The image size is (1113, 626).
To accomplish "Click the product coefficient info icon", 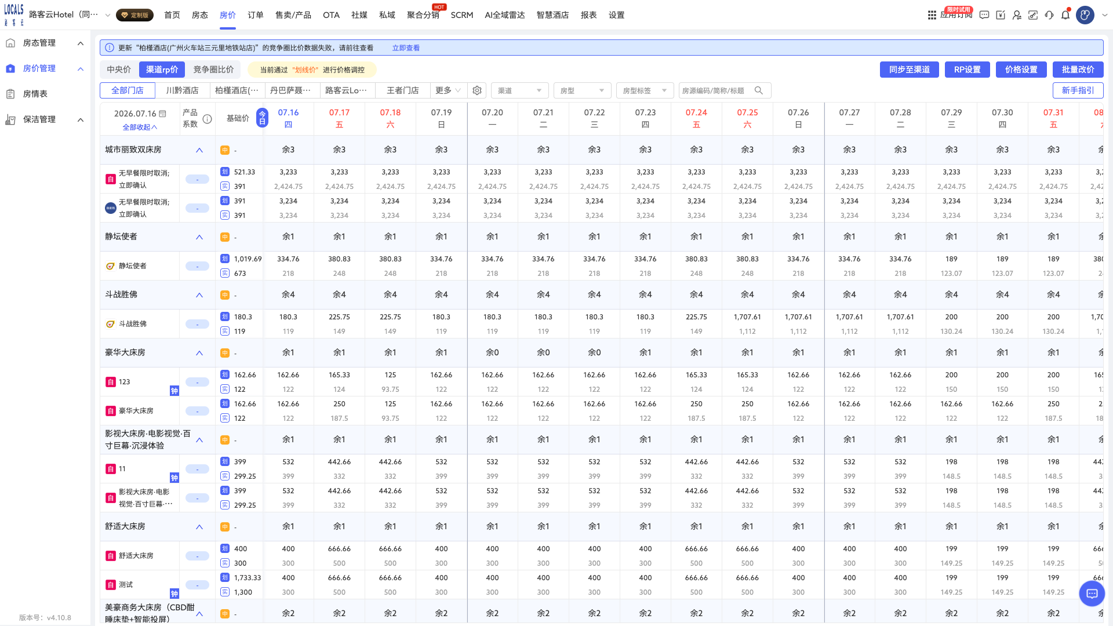I will click(x=207, y=119).
